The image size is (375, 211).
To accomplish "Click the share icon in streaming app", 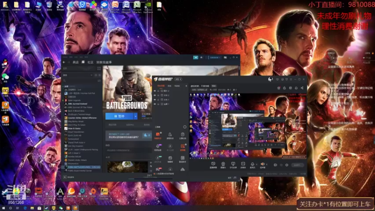I will 302,88.
